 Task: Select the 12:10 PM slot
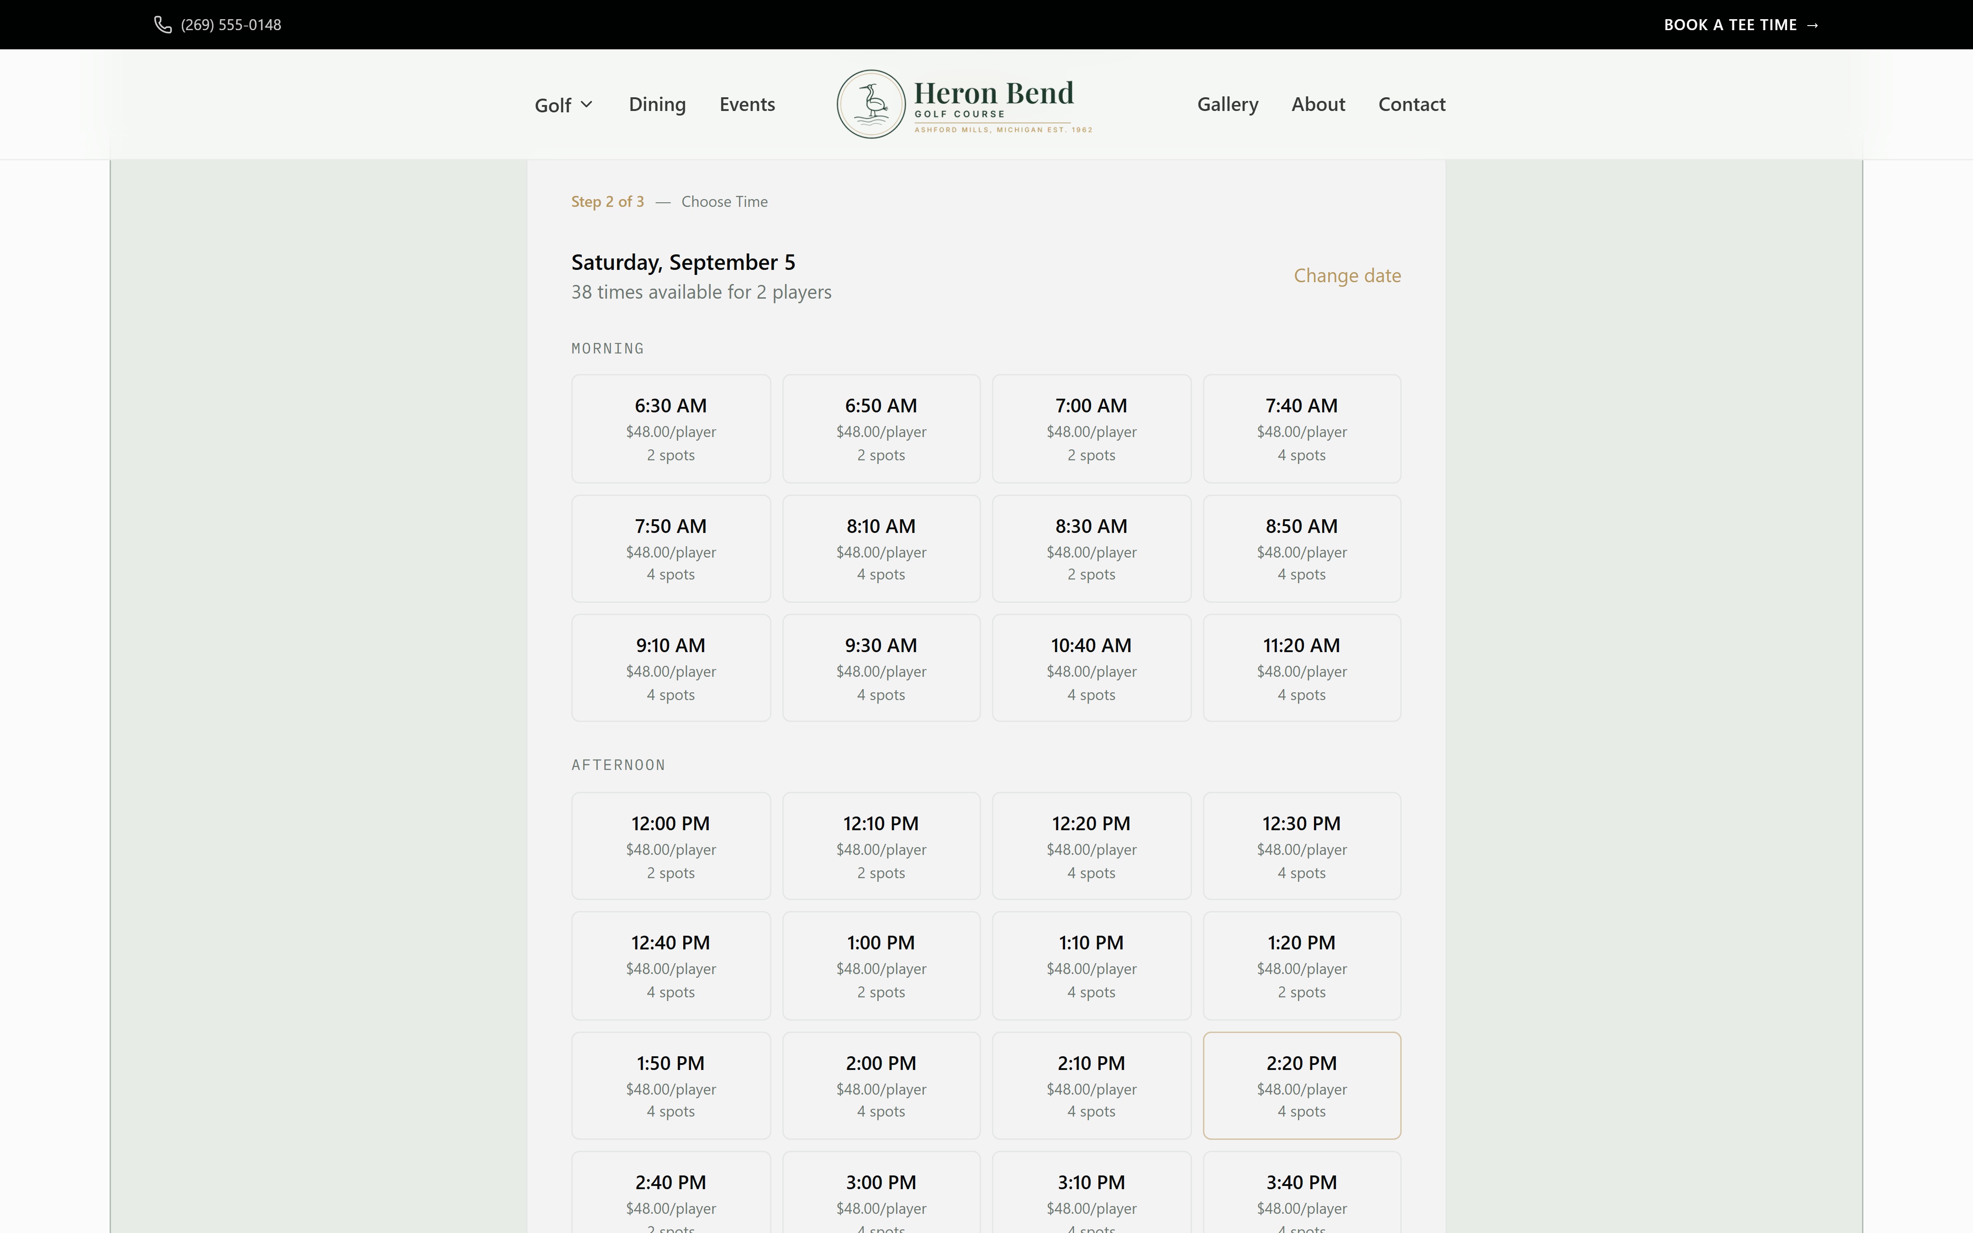click(881, 847)
